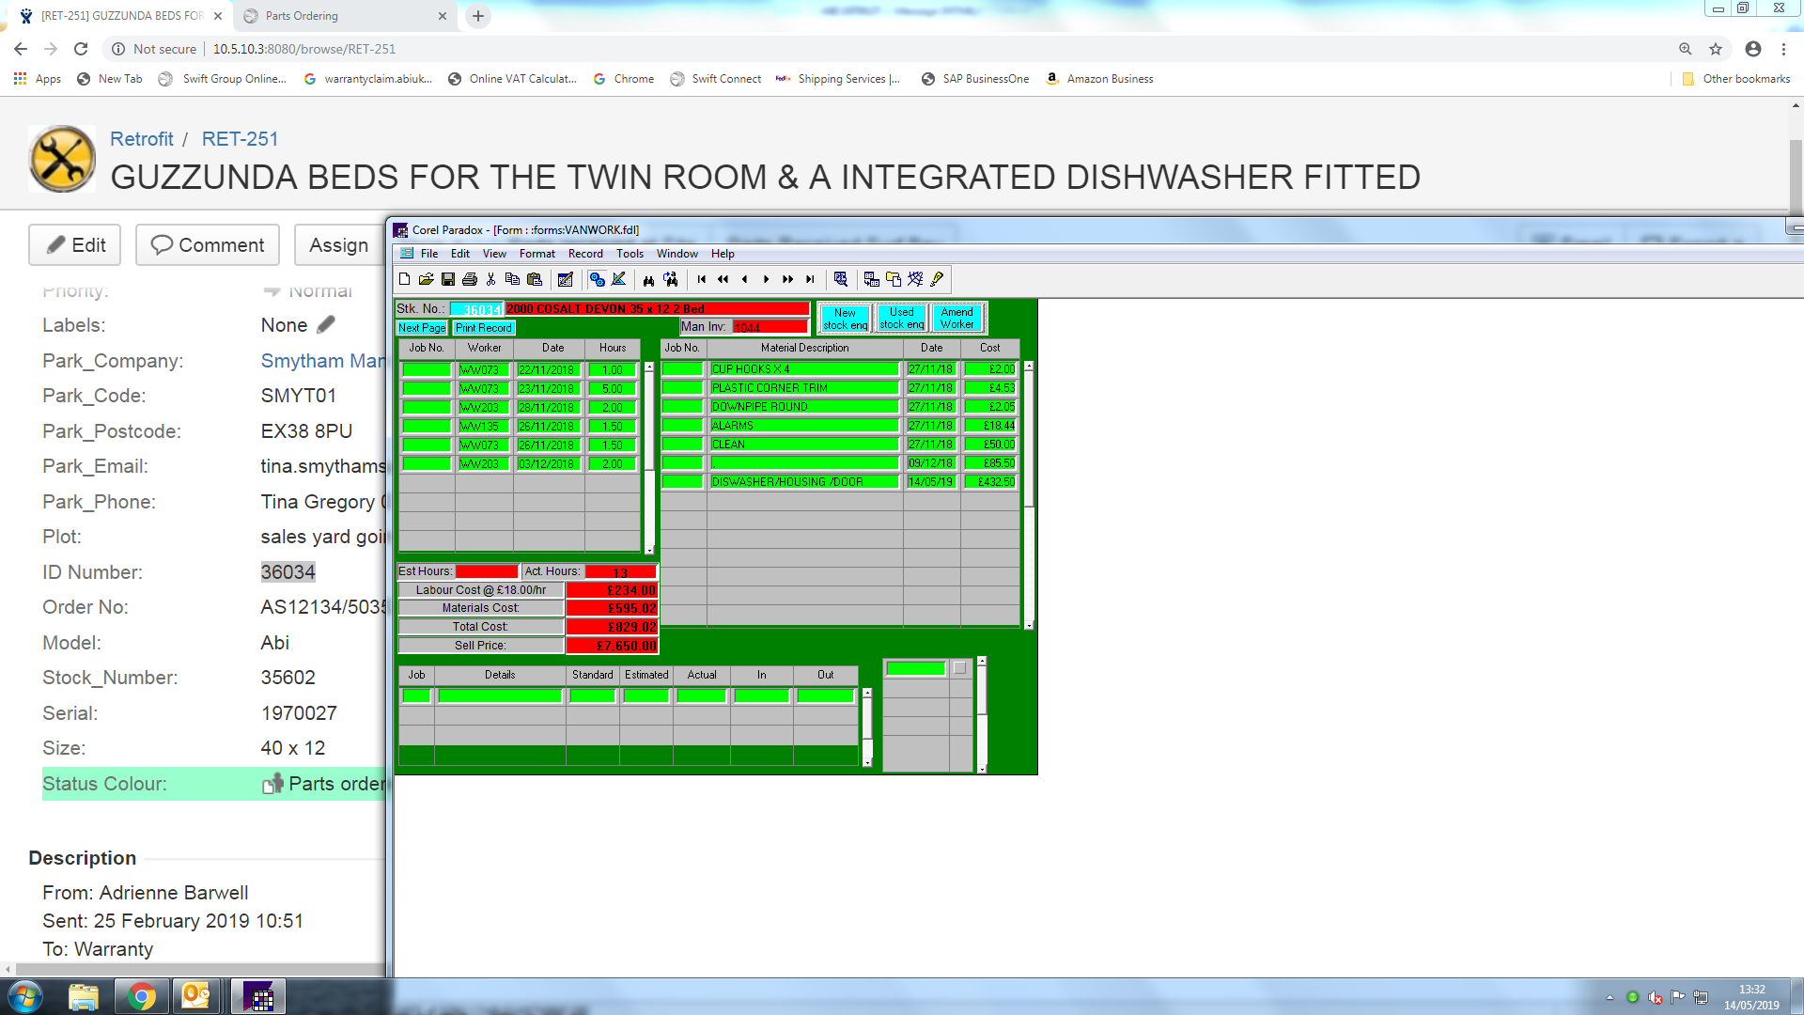Click the binoculars Locate Field icon
Screen dimensions: 1804x1015
click(648, 279)
